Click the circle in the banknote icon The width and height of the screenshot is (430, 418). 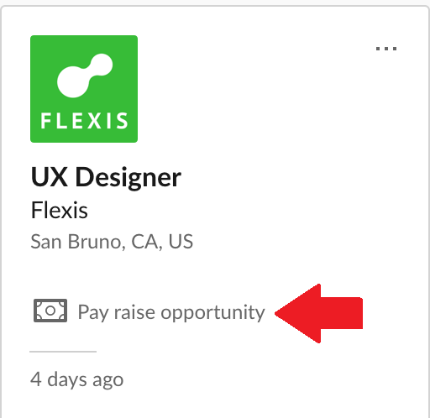click(x=50, y=311)
